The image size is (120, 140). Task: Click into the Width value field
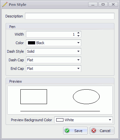pos(51,34)
